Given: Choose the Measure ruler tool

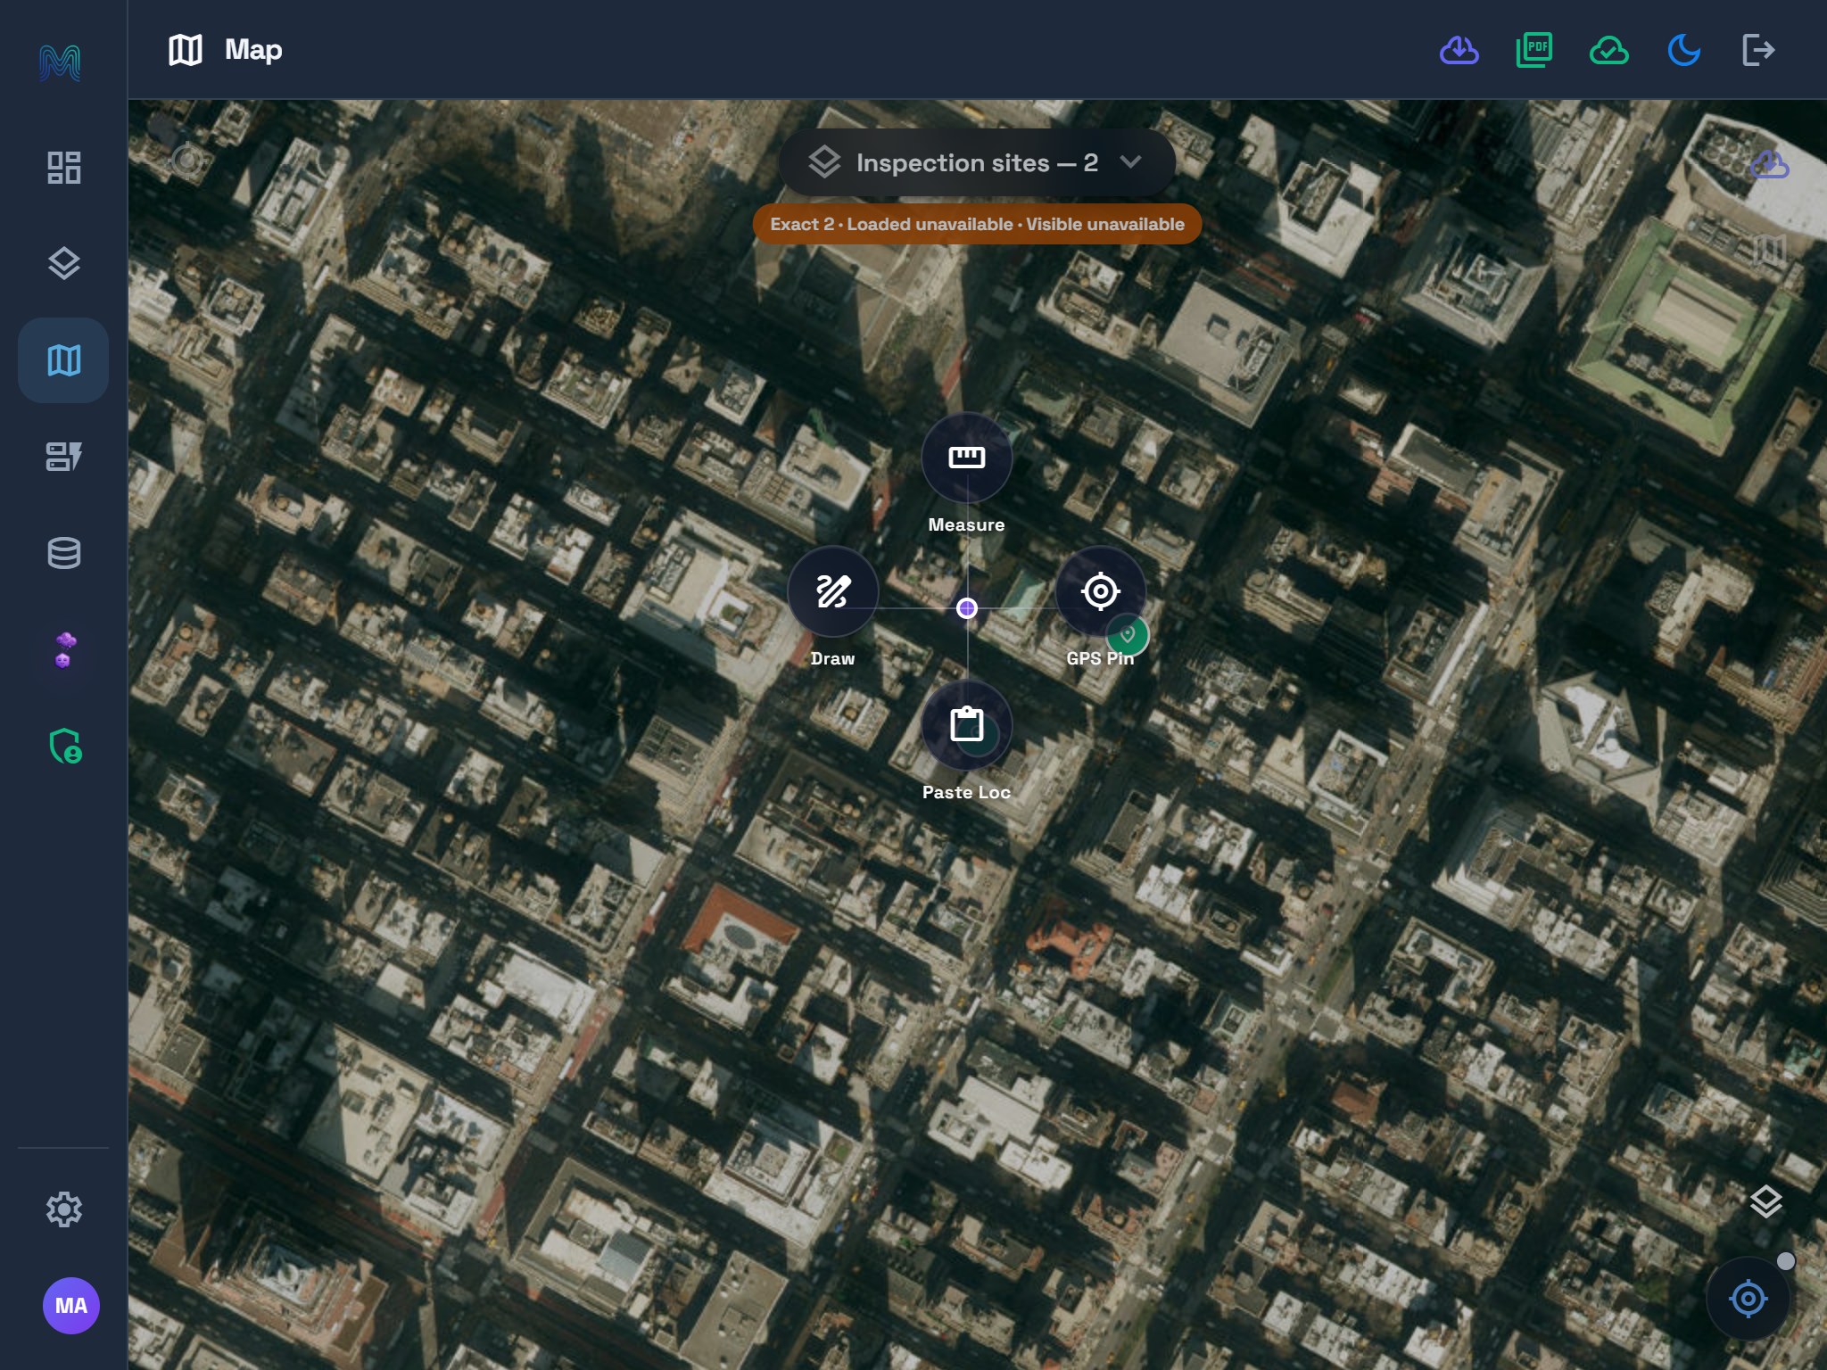Looking at the screenshot, I should pos(967,458).
